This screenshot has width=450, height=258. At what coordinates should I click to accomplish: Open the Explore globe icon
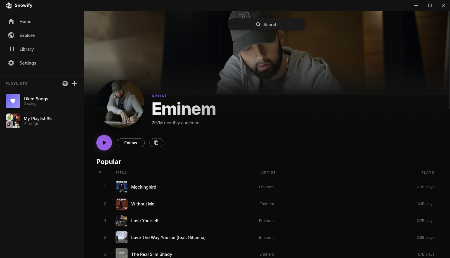[11, 35]
